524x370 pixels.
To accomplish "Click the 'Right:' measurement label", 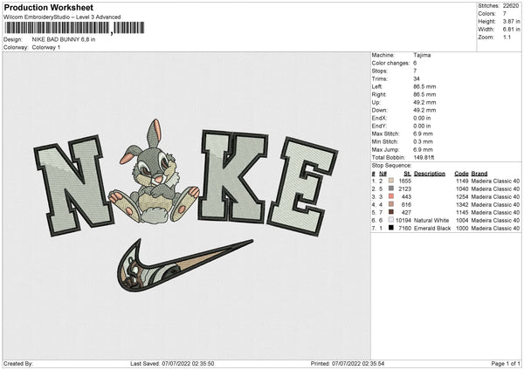I will (379, 94).
